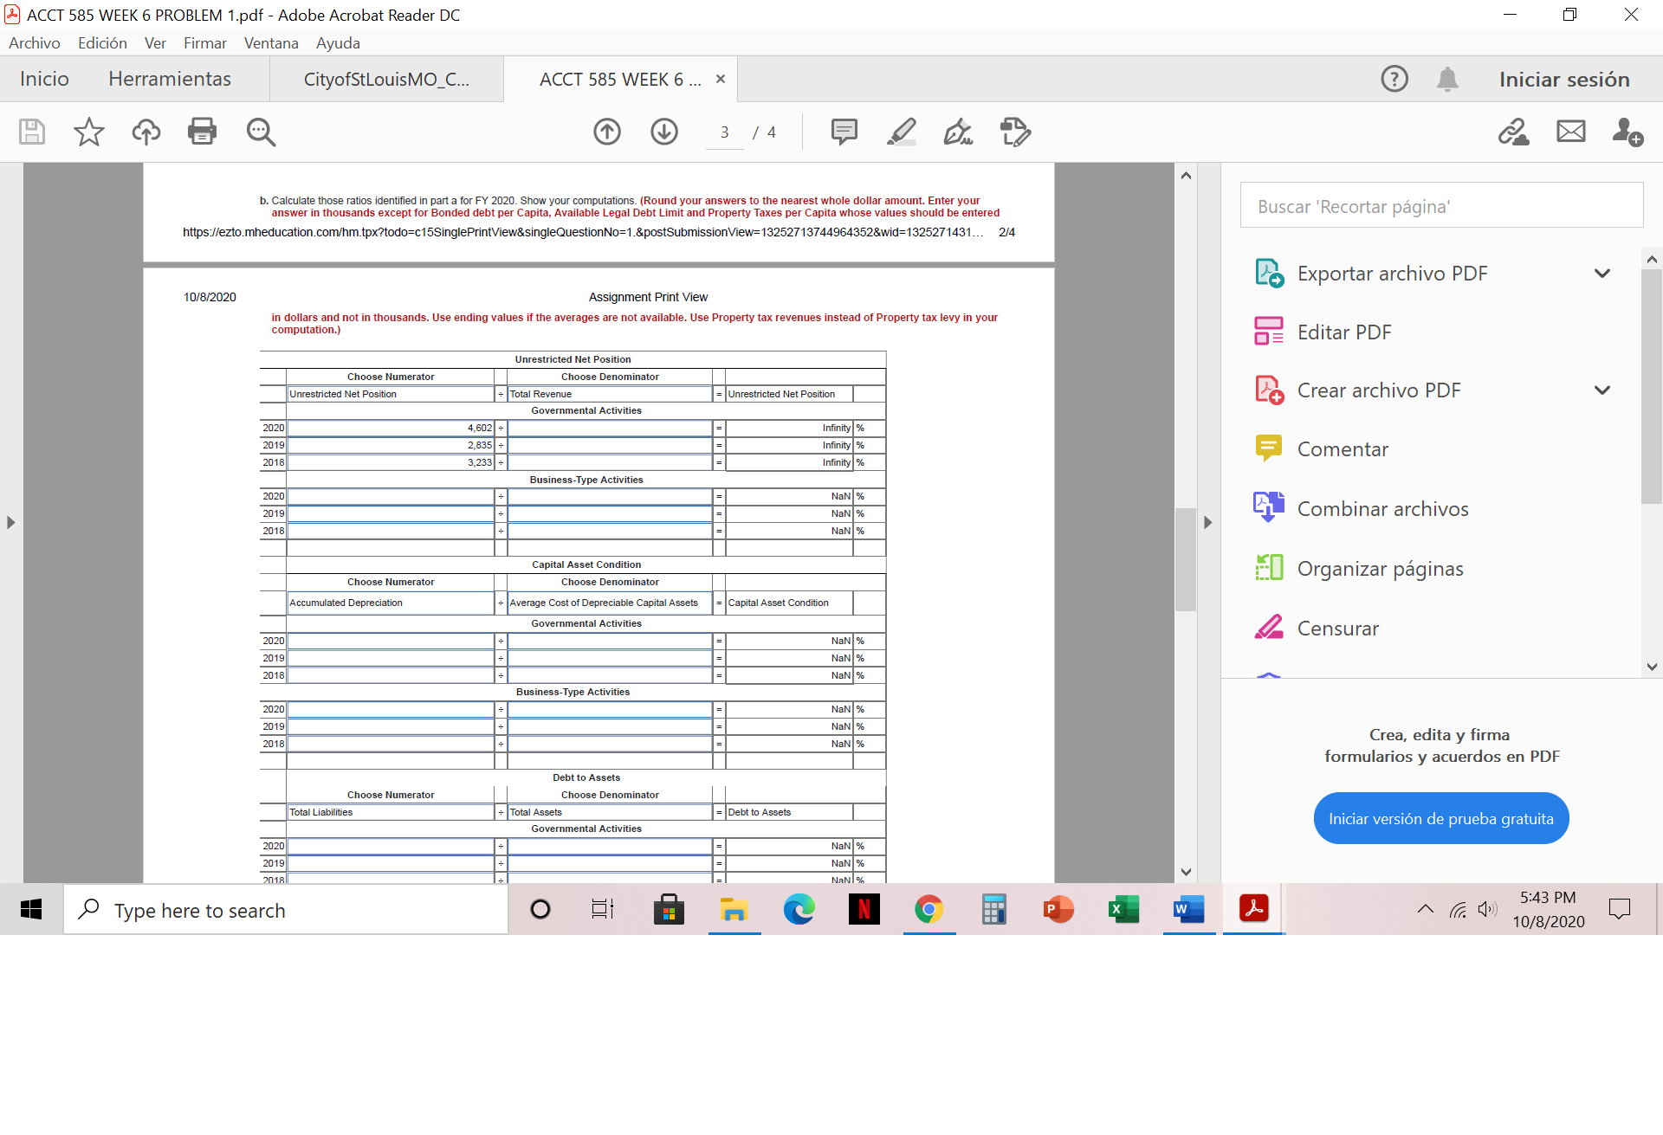Upload the file to Adobe cloud
This screenshot has width=1663, height=1135.
(x=146, y=132)
